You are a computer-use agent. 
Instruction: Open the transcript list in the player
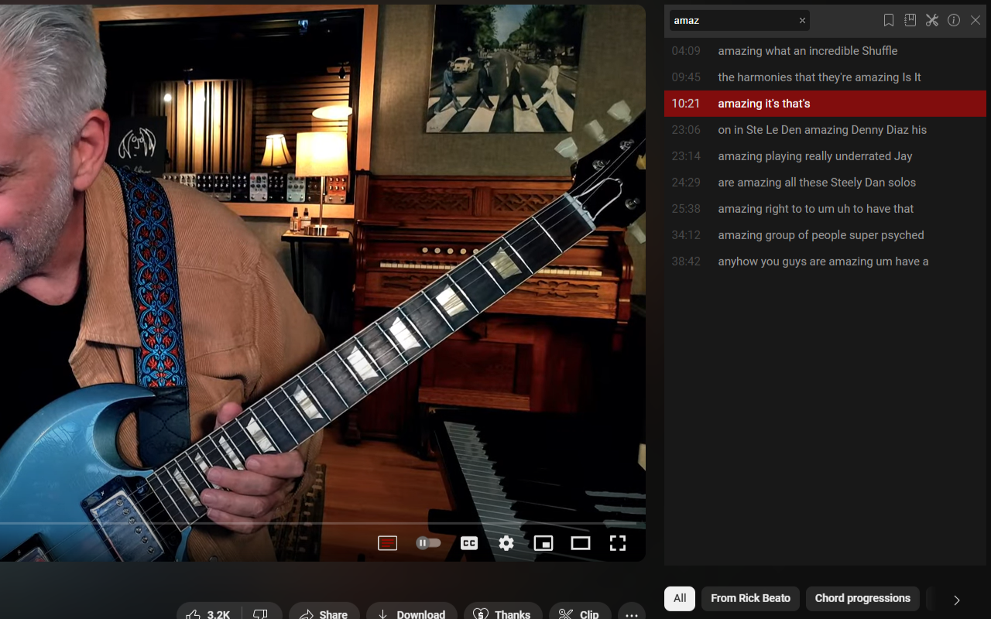coord(387,543)
